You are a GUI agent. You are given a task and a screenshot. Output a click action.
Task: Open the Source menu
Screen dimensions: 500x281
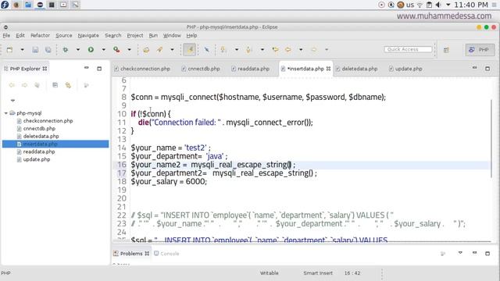[x=64, y=35]
